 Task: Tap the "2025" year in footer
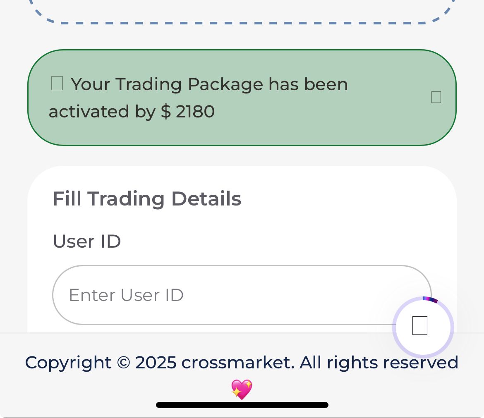pyautogui.click(x=156, y=363)
